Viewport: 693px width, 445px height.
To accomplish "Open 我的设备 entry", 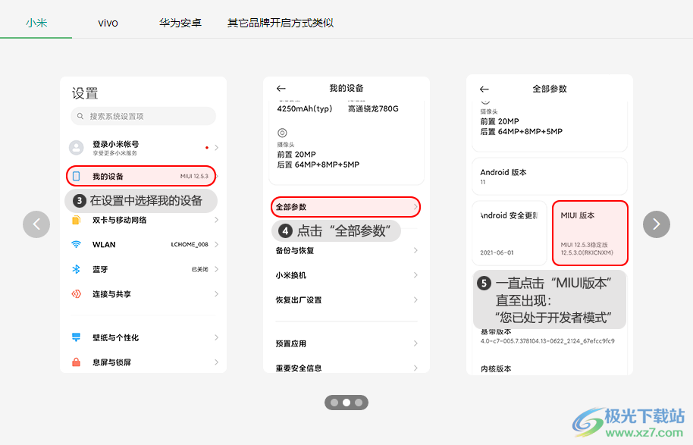I will tap(141, 176).
